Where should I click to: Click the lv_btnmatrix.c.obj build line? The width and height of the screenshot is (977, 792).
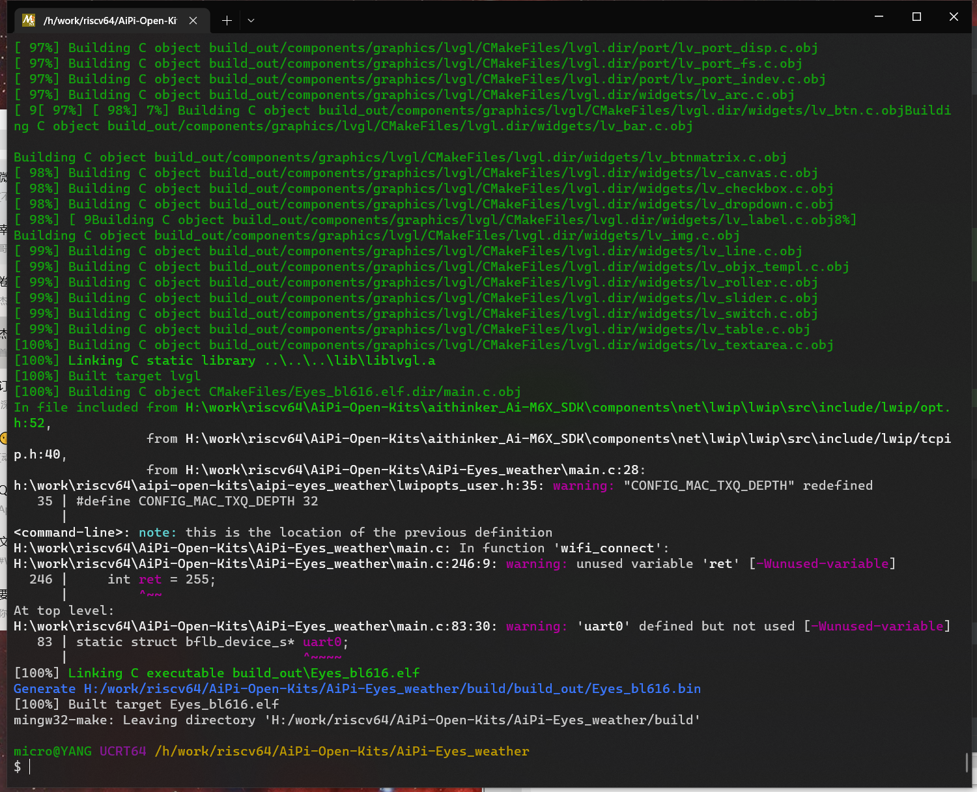pos(400,157)
